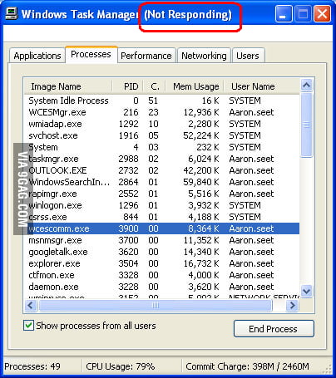Switch to the Applications tab
Viewport: 336px width, 378px height.
point(37,56)
